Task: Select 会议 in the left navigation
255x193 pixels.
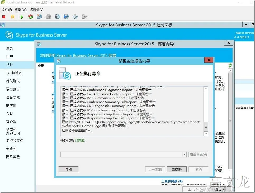Action: pos(10,114)
